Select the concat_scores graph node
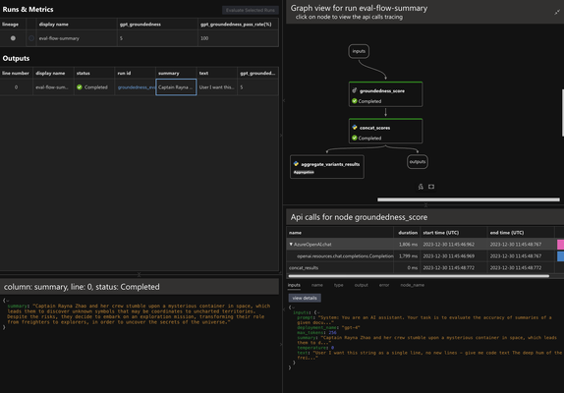 [x=385, y=131]
